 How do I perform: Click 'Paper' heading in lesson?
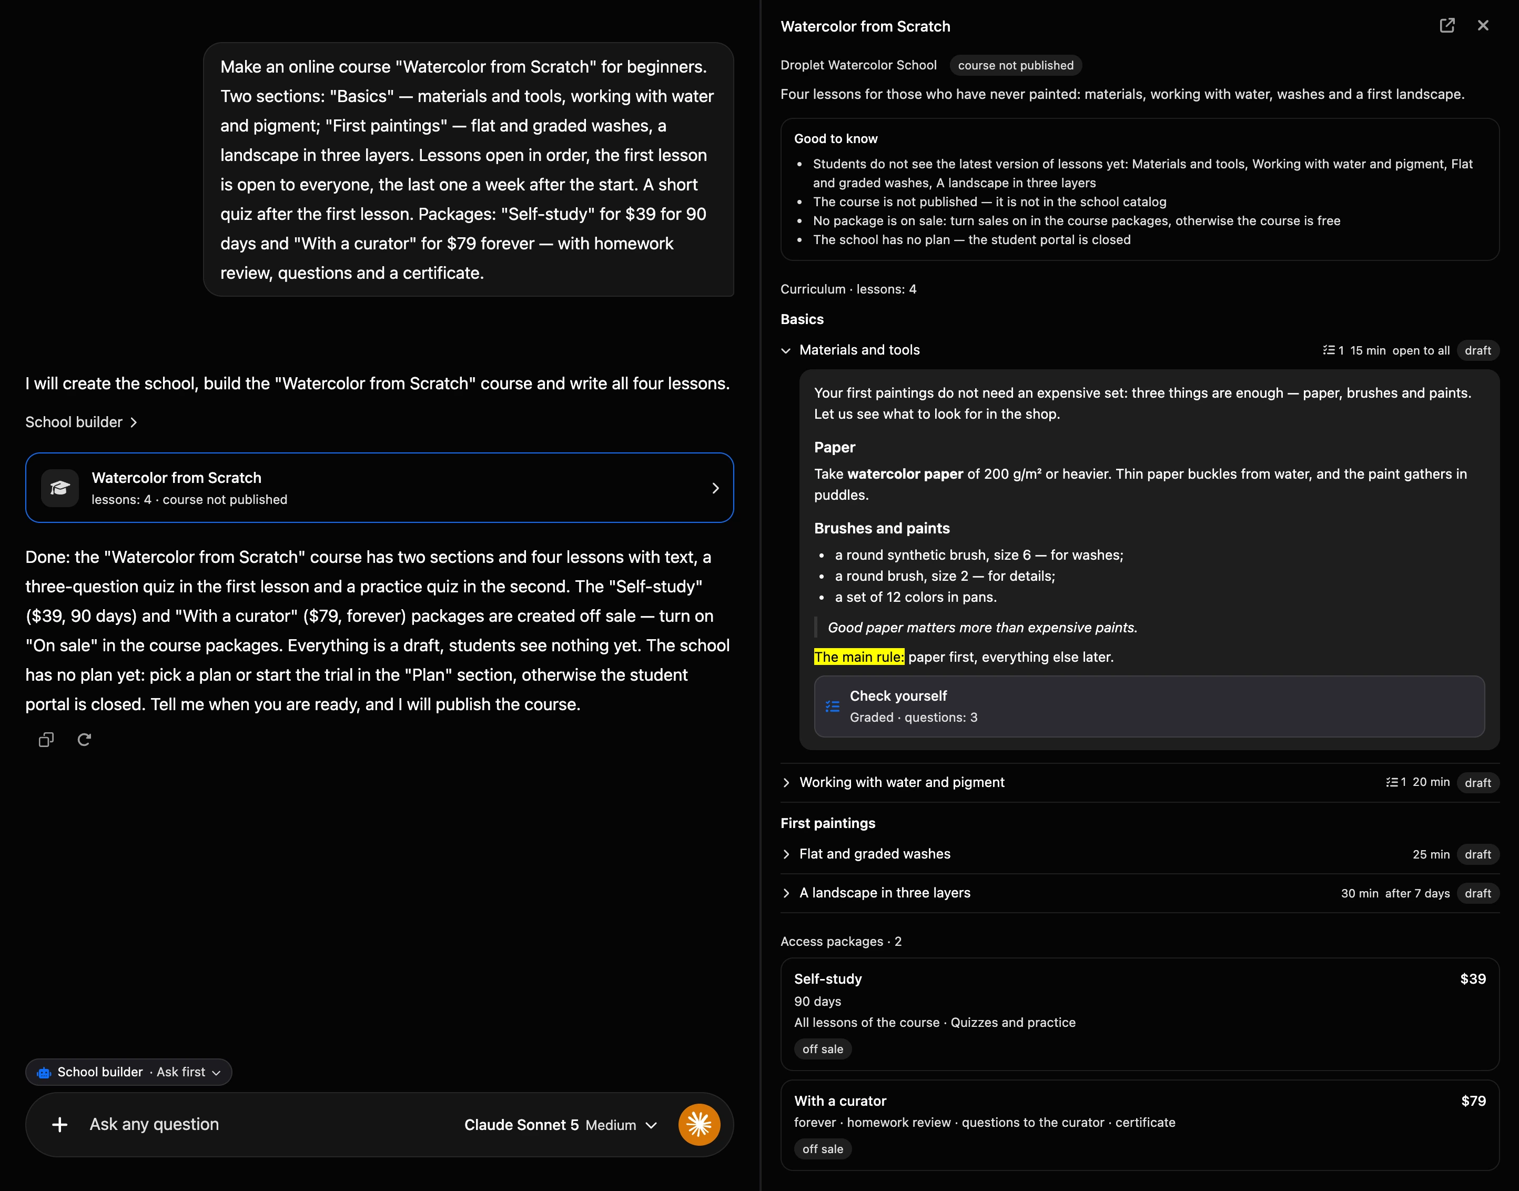[x=834, y=448]
